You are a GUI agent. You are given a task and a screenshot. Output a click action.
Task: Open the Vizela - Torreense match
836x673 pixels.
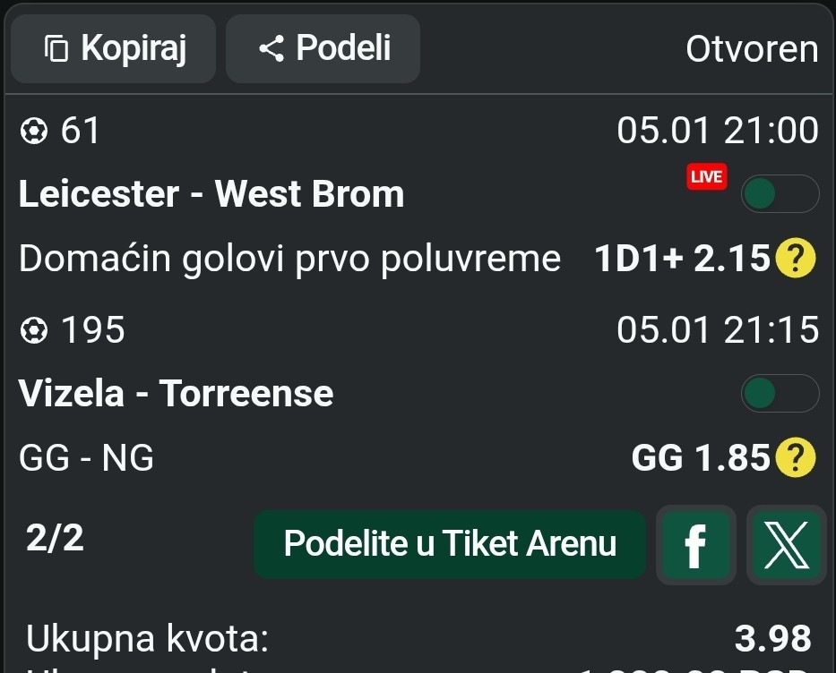click(x=177, y=393)
